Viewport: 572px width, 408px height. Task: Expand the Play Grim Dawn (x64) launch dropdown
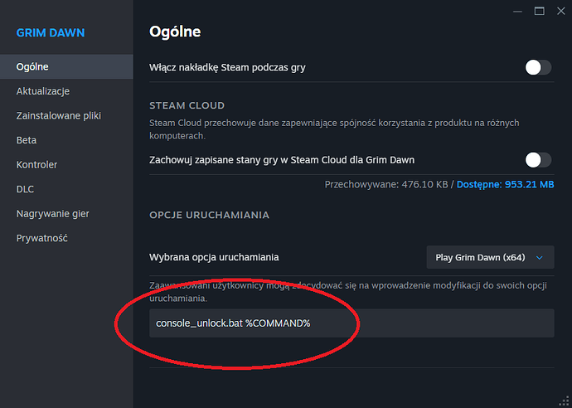[x=490, y=257]
